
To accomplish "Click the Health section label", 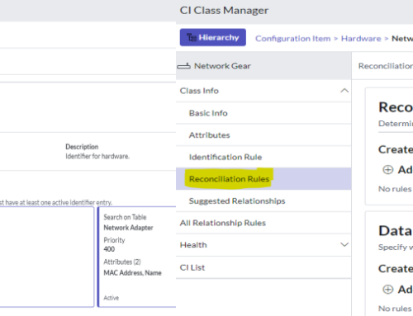I will (193, 245).
